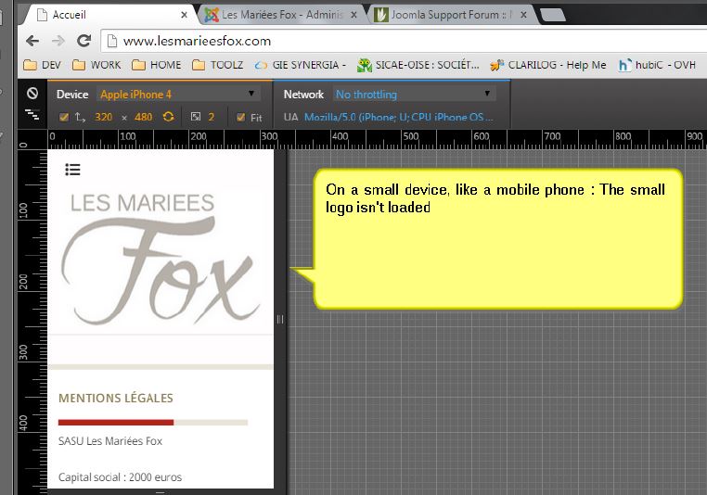Click the text SASU Les Mariées Fox
This screenshot has height=495, width=707.
point(110,441)
